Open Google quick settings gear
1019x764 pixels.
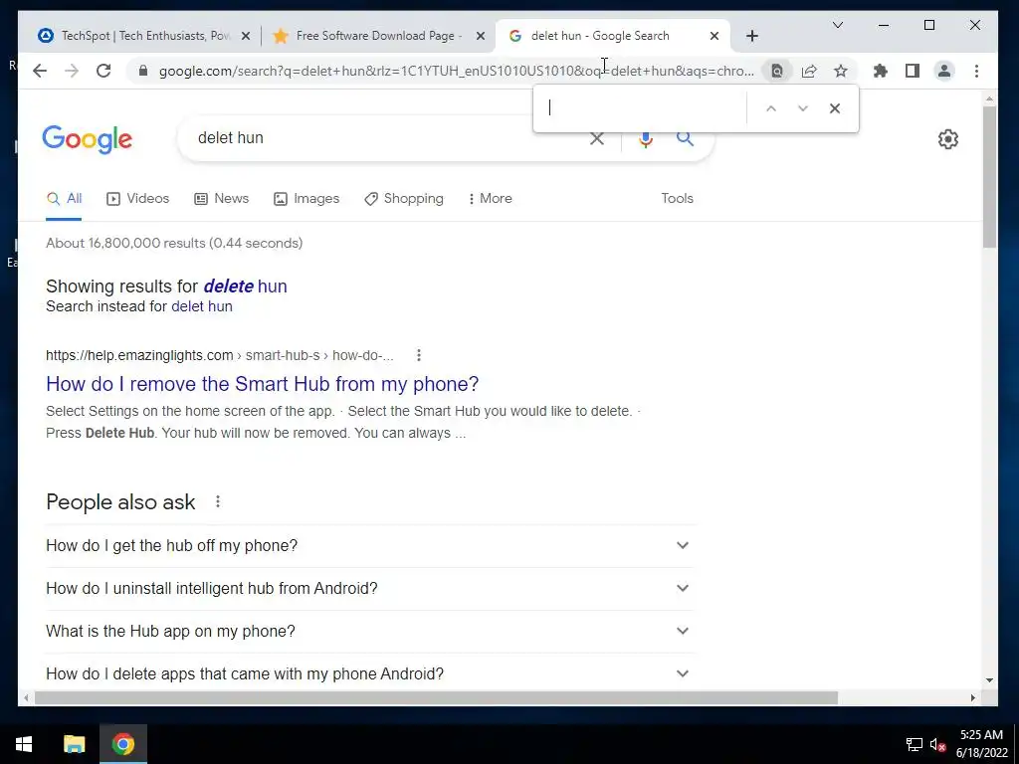(x=948, y=139)
